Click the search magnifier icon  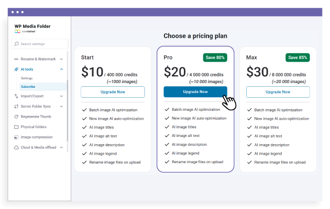pos(17,44)
